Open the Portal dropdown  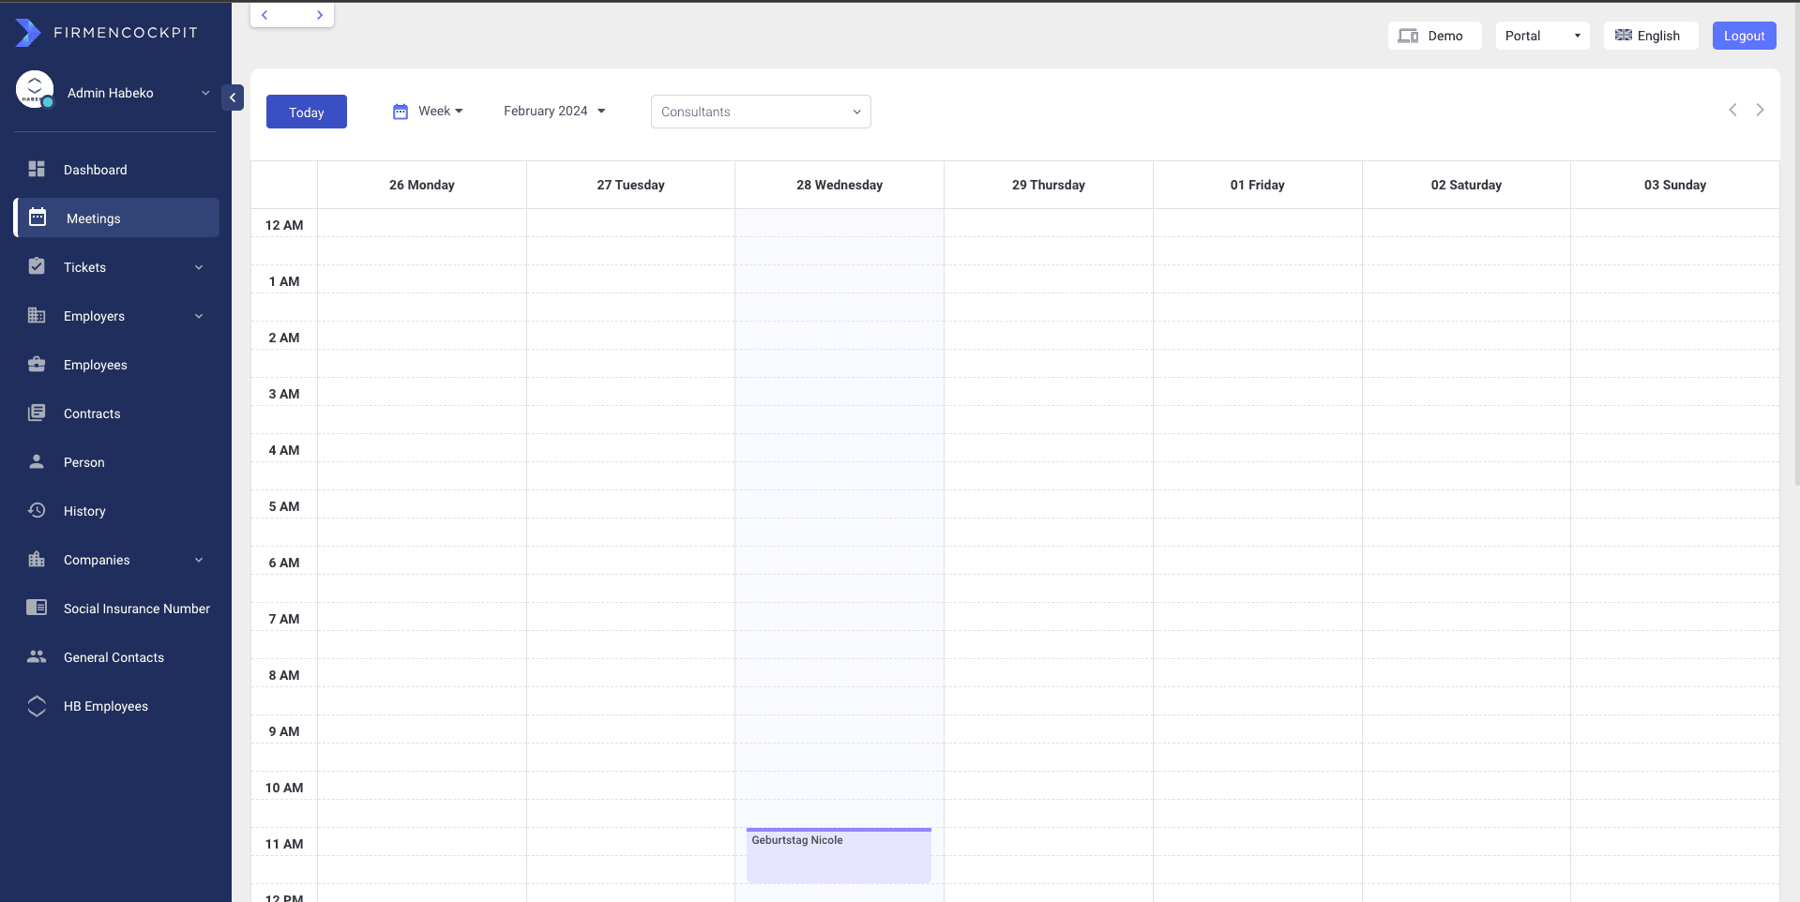(x=1542, y=36)
